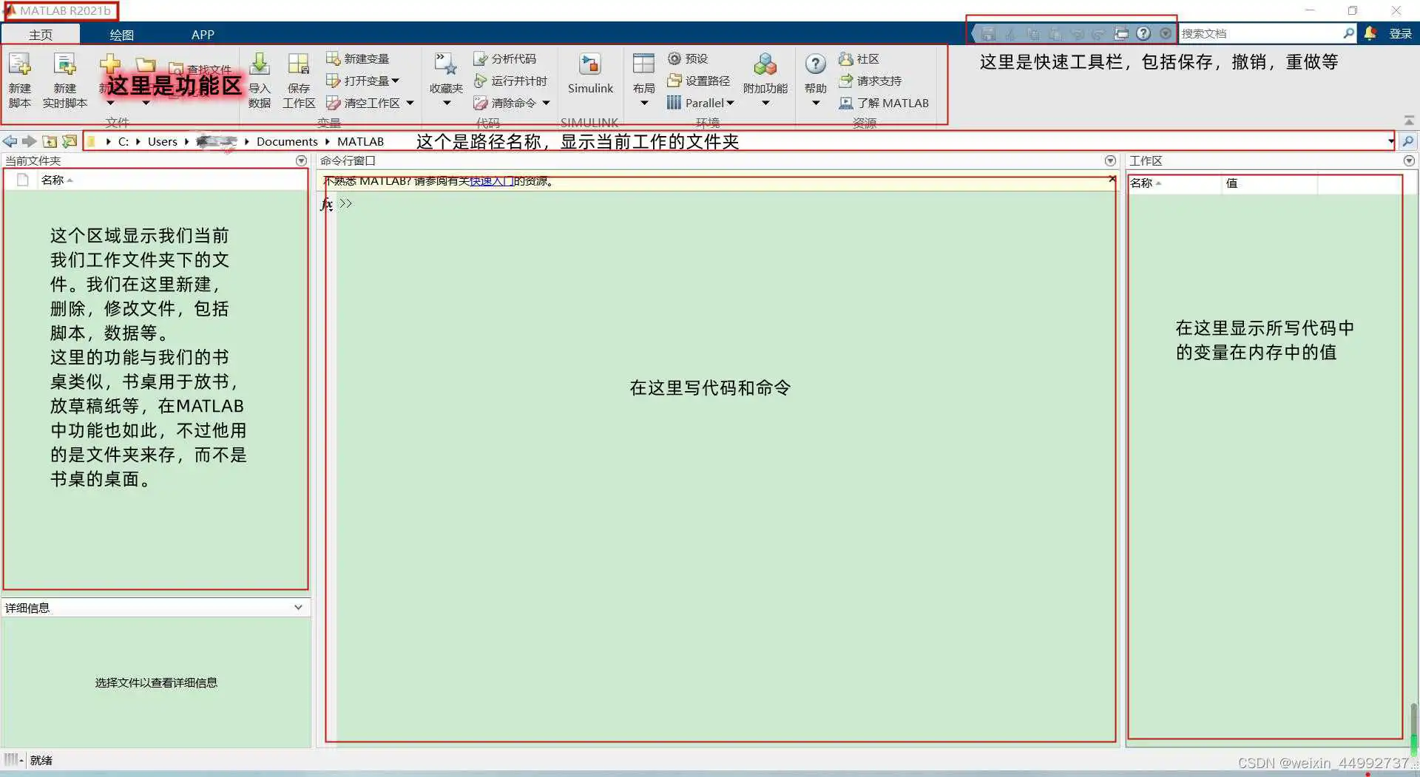Click Sign In (登录)
The image size is (1420, 777).
click(1400, 33)
